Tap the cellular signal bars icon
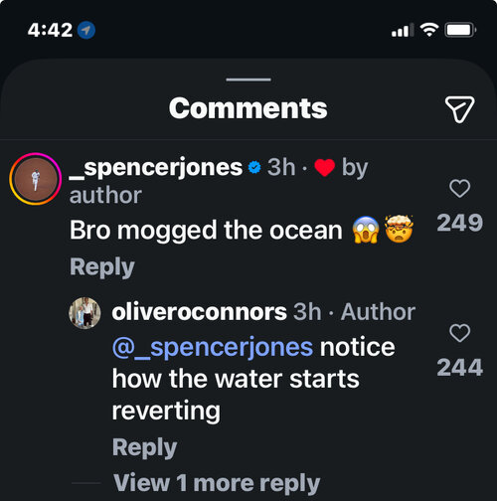Screen dimensions: 497x501 coord(403,30)
